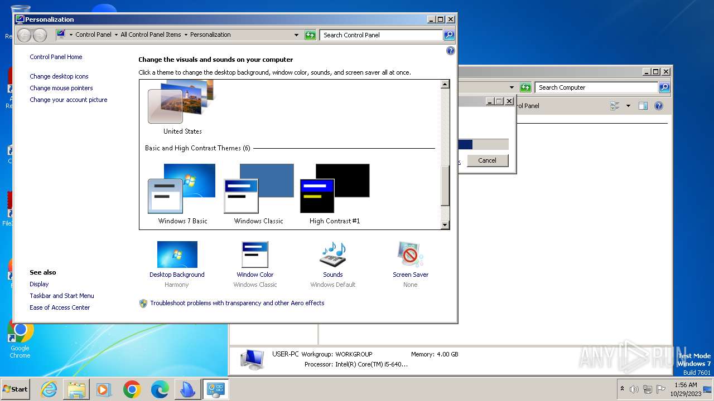Open Windows Explorer from the taskbar
Screen dimensions: 714x401
tap(76, 389)
